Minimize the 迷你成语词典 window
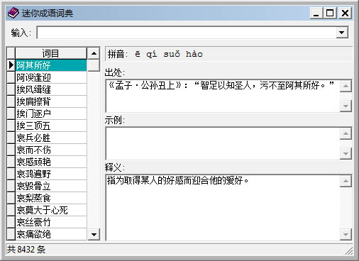Screen dimensions: 359x261 (316, 13)
